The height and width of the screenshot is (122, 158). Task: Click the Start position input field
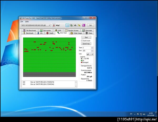coord(87,48)
